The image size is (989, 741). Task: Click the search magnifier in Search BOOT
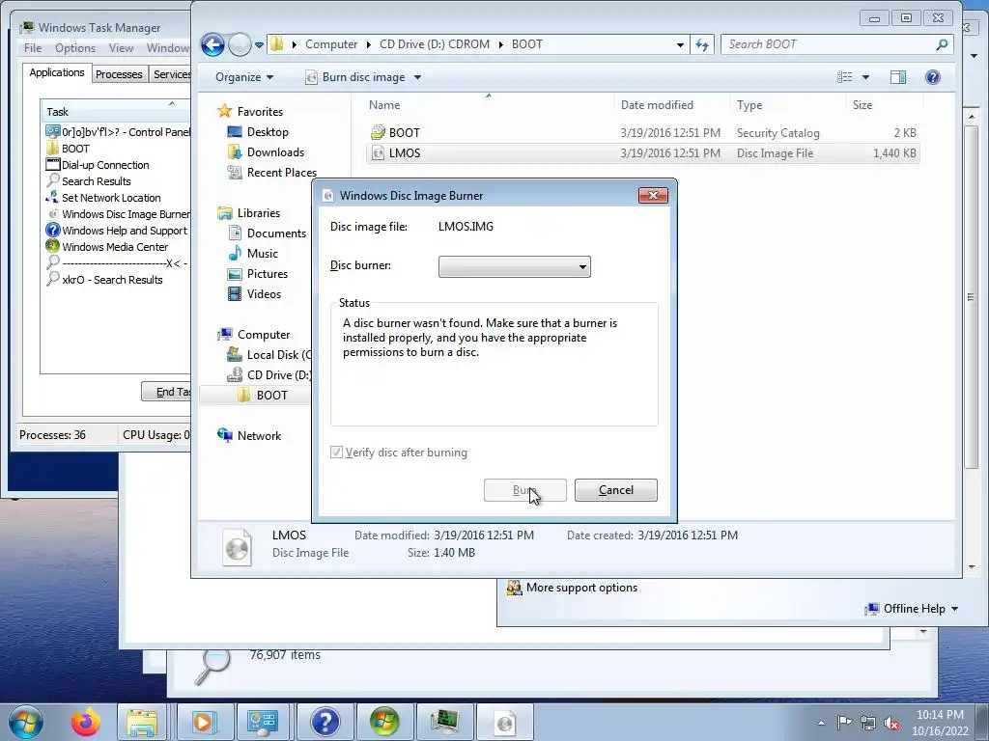coord(942,44)
